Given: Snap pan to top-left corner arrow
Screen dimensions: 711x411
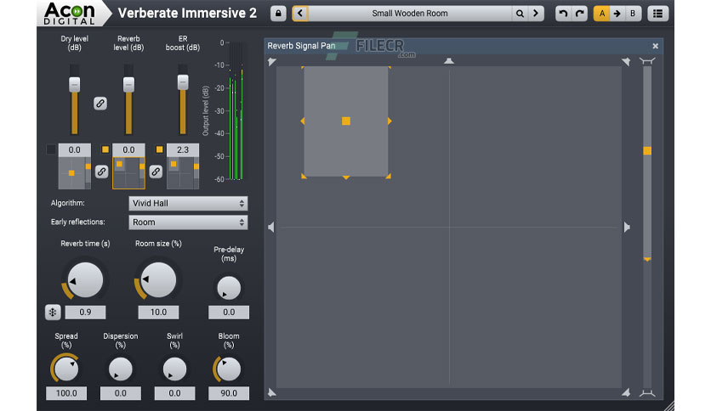Looking at the screenshot, I should [271, 61].
